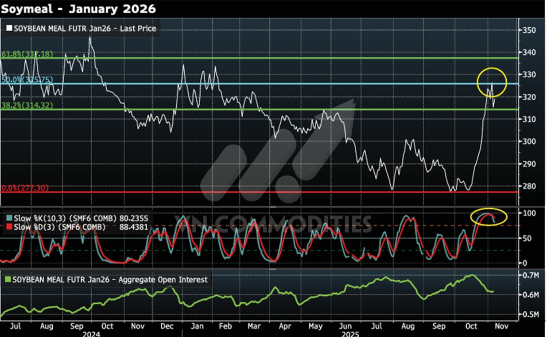Click the green Aggregate Open Interest swatch
The width and height of the screenshot is (547, 337).
tap(8, 280)
